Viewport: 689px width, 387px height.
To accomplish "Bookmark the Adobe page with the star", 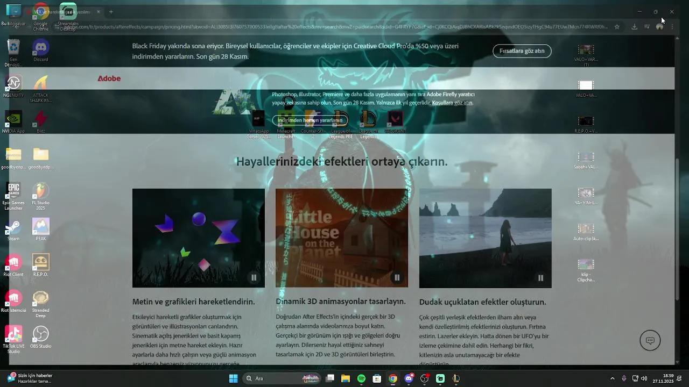I will 617,26.
